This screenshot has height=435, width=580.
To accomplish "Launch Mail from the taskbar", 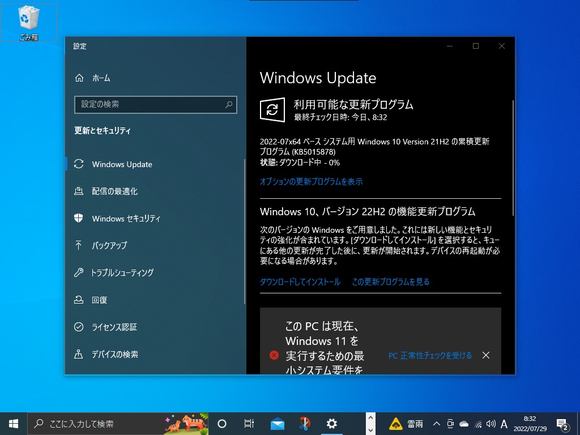I will tap(277, 423).
